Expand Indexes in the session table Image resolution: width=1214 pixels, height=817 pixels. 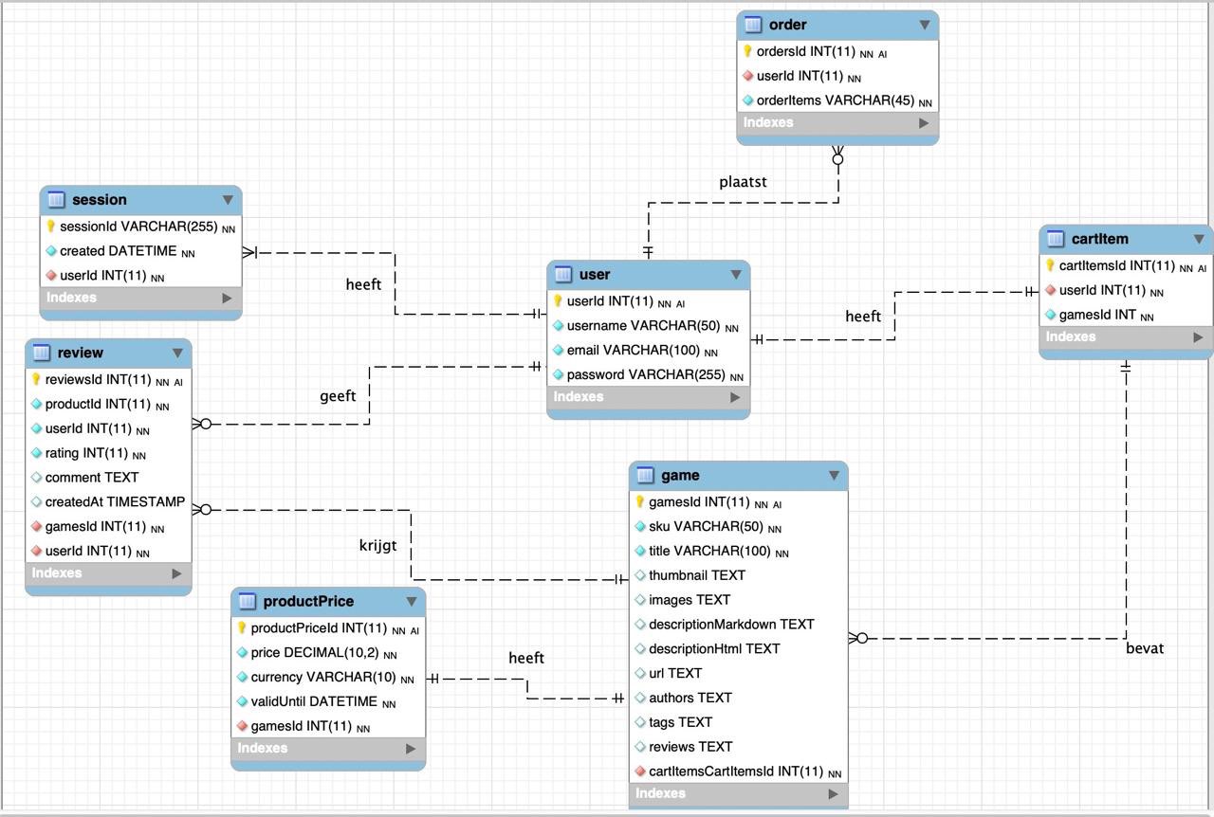click(x=228, y=298)
